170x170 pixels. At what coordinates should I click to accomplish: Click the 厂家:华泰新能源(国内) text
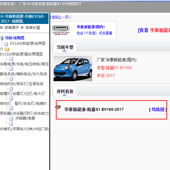[116, 60]
